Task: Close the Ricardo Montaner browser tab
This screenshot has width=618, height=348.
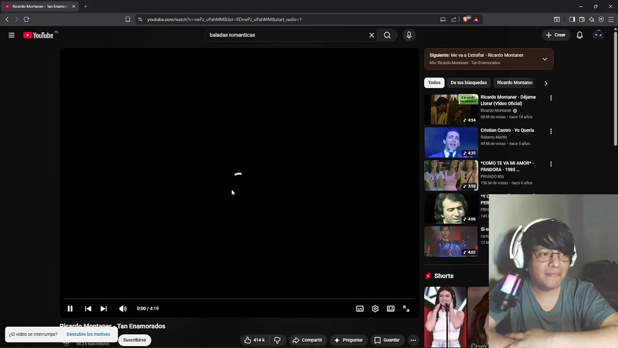Action: pos(73,6)
